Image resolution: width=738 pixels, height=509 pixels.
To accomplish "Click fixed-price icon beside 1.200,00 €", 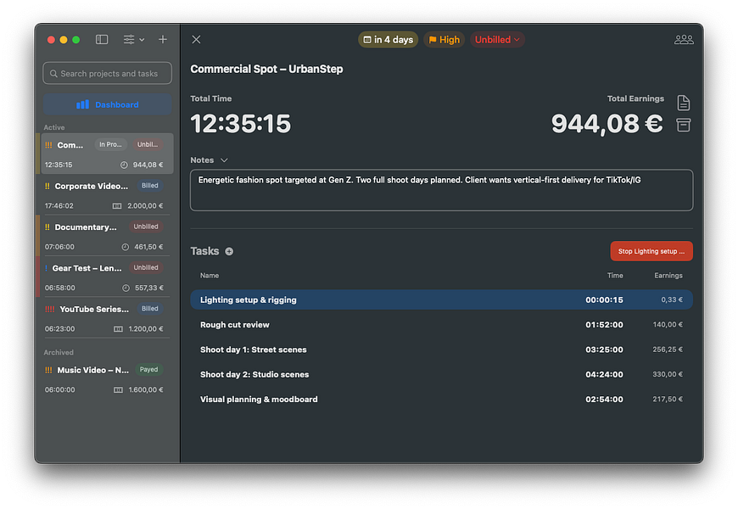I will tap(118, 328).
